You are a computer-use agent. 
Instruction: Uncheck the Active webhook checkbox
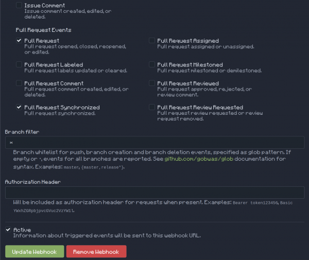pyautogui.click(x=8, y=230)
